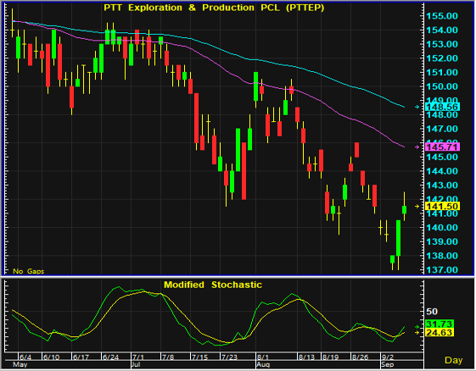
Task: Click the Day timeframe label
Action: (454, 360)
